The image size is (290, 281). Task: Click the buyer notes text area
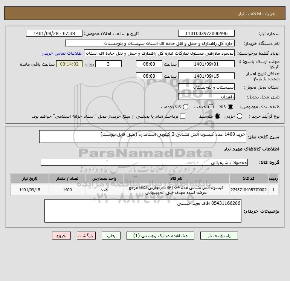coord(143,211)
